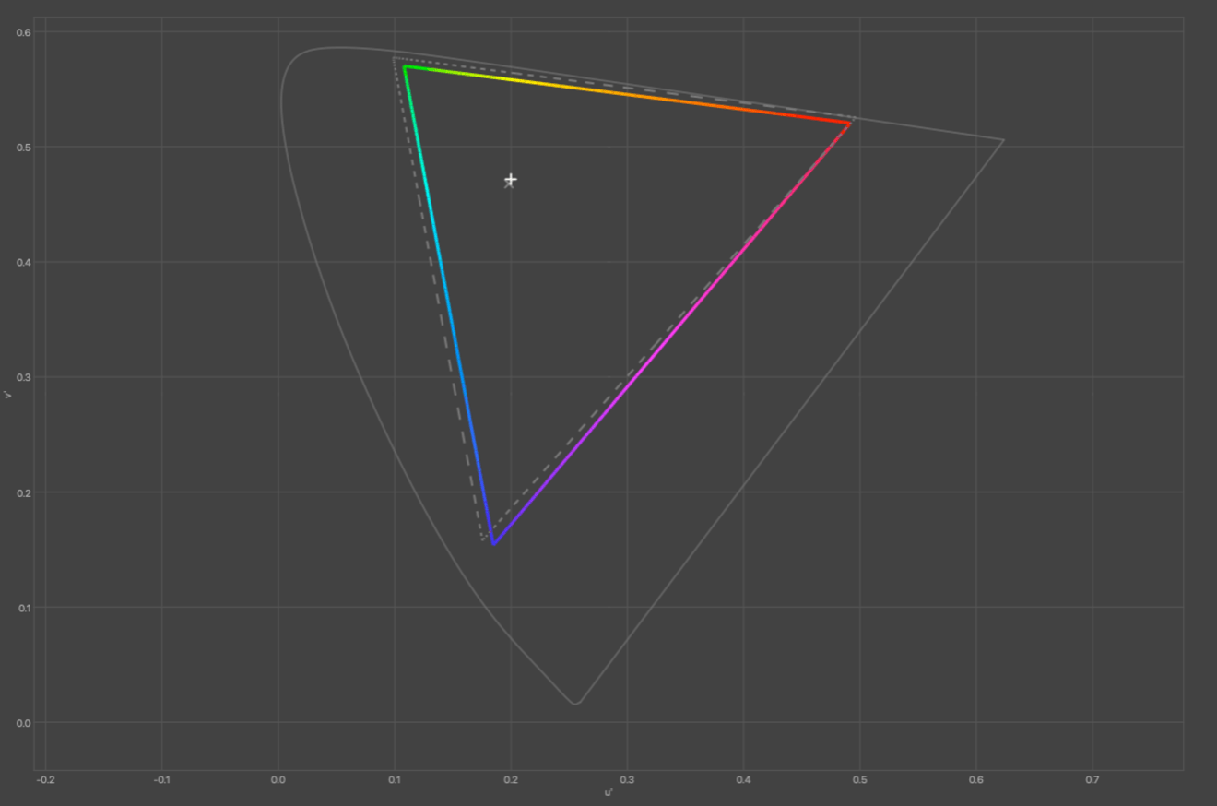Click the v' vertical axis title

click(8, 395)
